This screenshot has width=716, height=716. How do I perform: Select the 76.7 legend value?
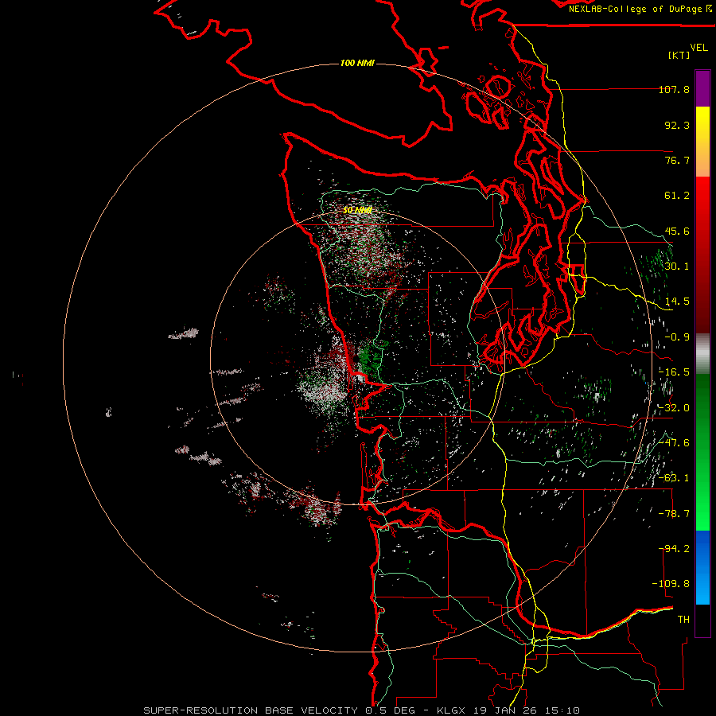click(677, 160)
